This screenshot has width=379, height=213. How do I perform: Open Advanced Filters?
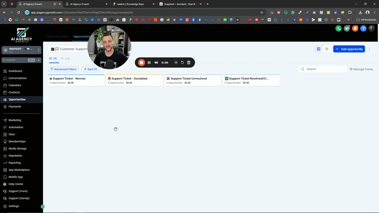click(63, 69)
